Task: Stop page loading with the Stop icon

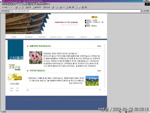Action: tap(16, 8)
